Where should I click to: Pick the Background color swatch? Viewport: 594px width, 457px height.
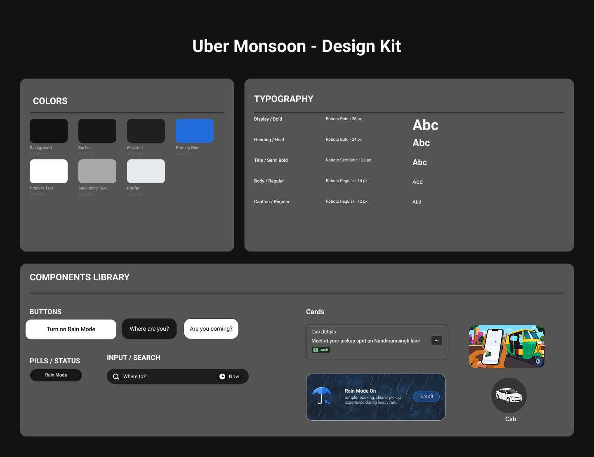49,131
